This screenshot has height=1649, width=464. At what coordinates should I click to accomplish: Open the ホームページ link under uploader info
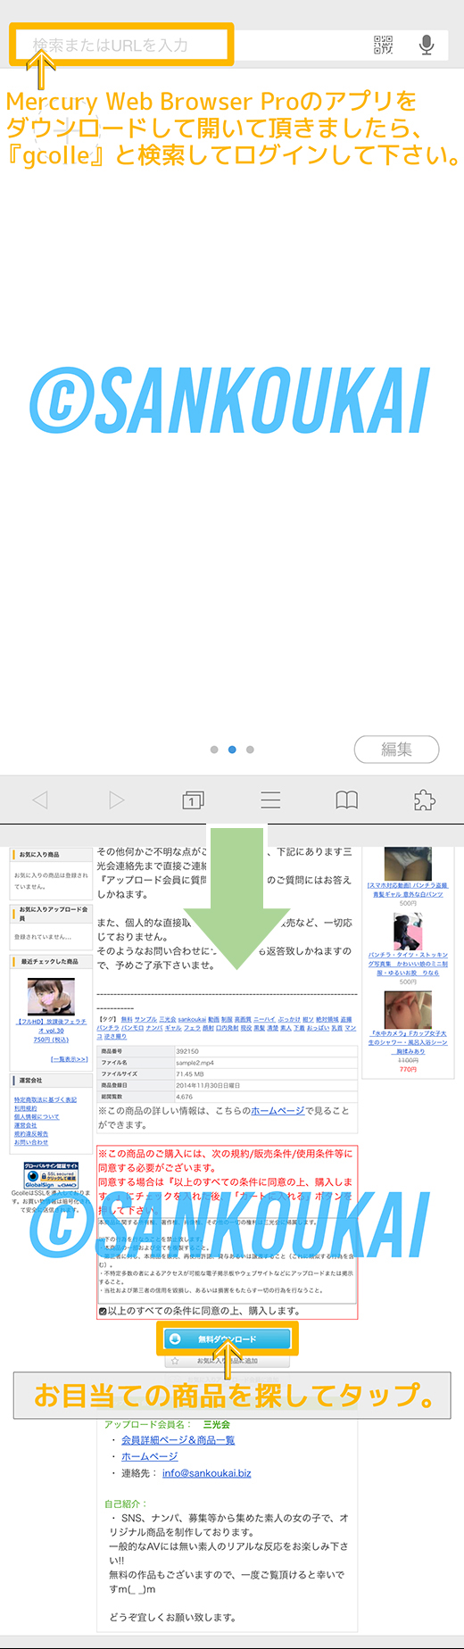pyautogui.click(x=149, y=1456)
